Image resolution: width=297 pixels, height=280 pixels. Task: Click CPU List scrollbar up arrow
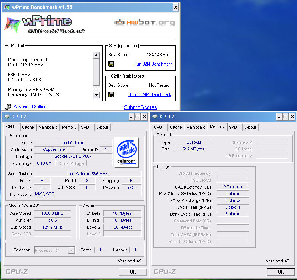pyautogui.click(x=97, y=55)
